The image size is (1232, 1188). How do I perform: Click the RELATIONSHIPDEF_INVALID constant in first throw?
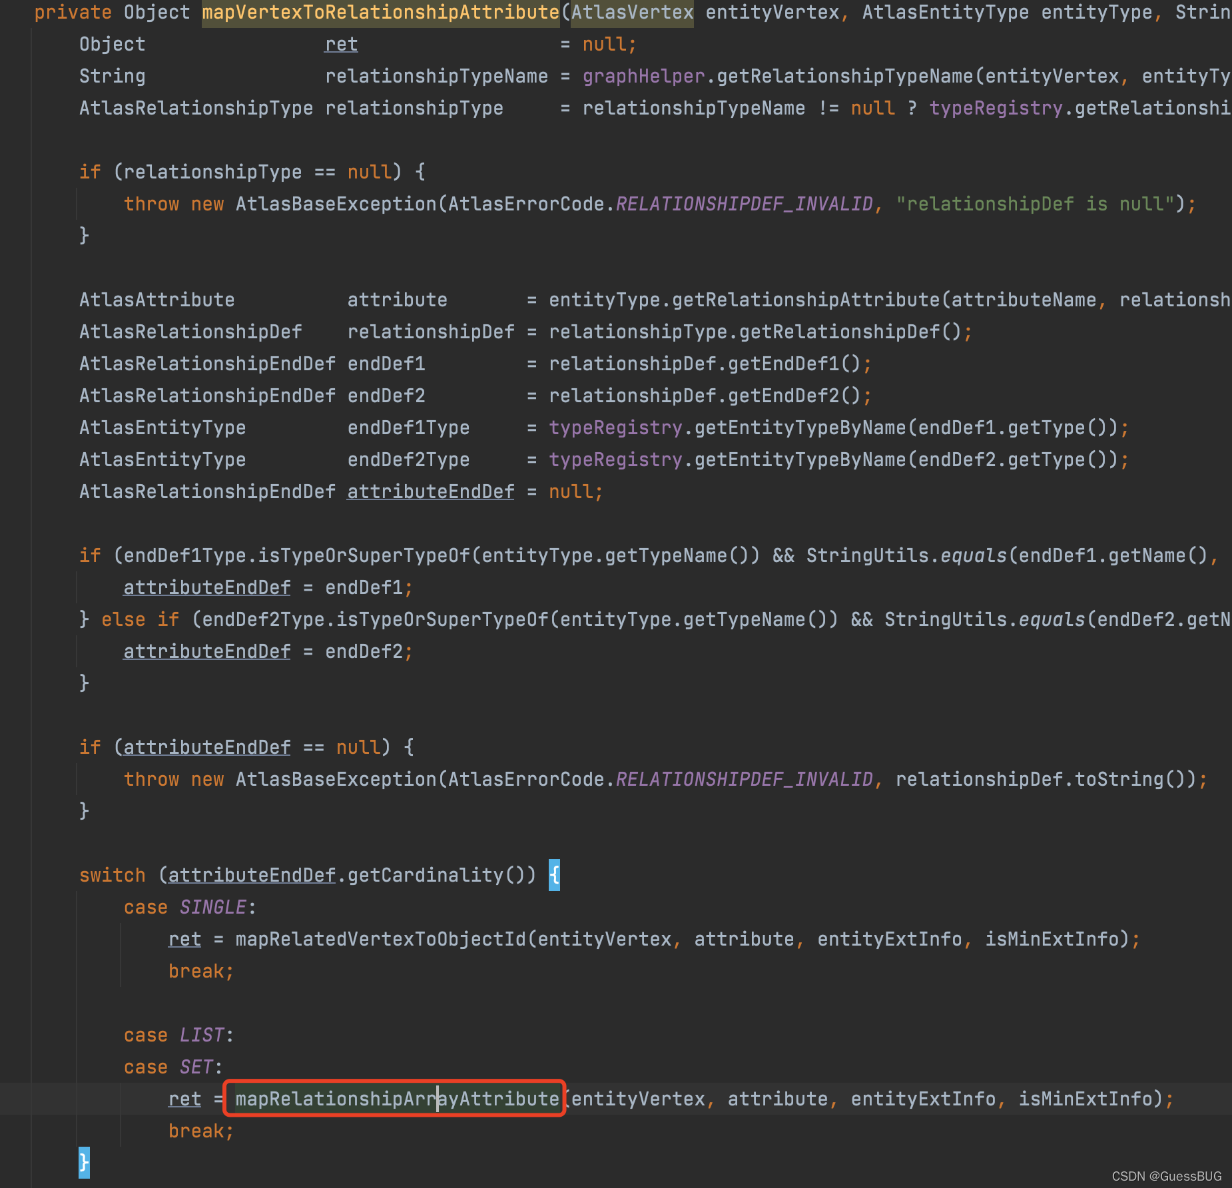tap(744, 204)
